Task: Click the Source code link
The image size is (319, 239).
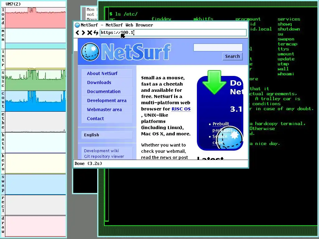Action: 220,139
